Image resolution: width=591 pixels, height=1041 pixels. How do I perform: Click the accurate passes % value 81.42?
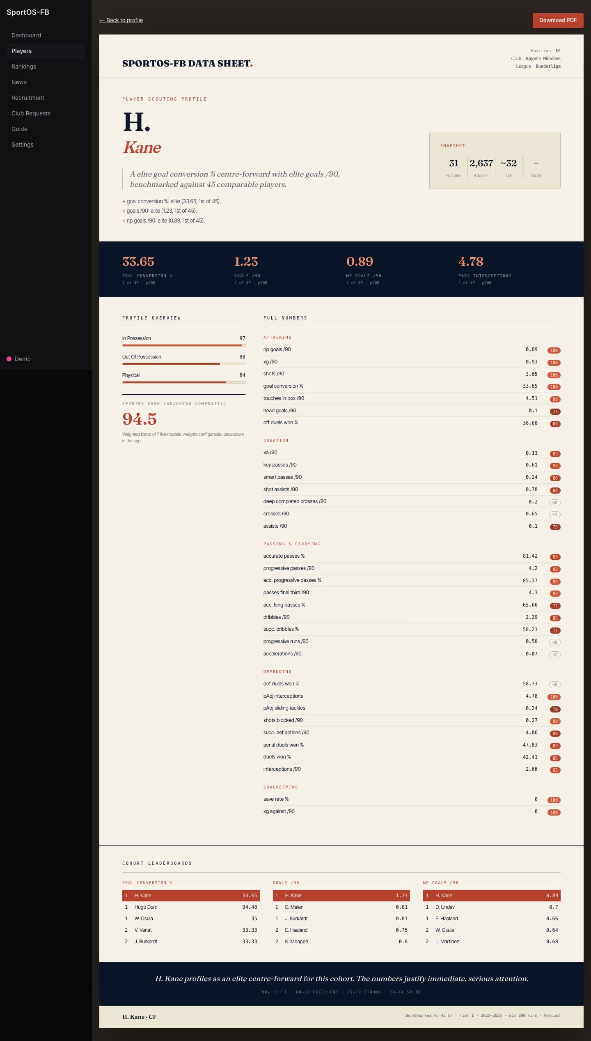coord(530,556)
